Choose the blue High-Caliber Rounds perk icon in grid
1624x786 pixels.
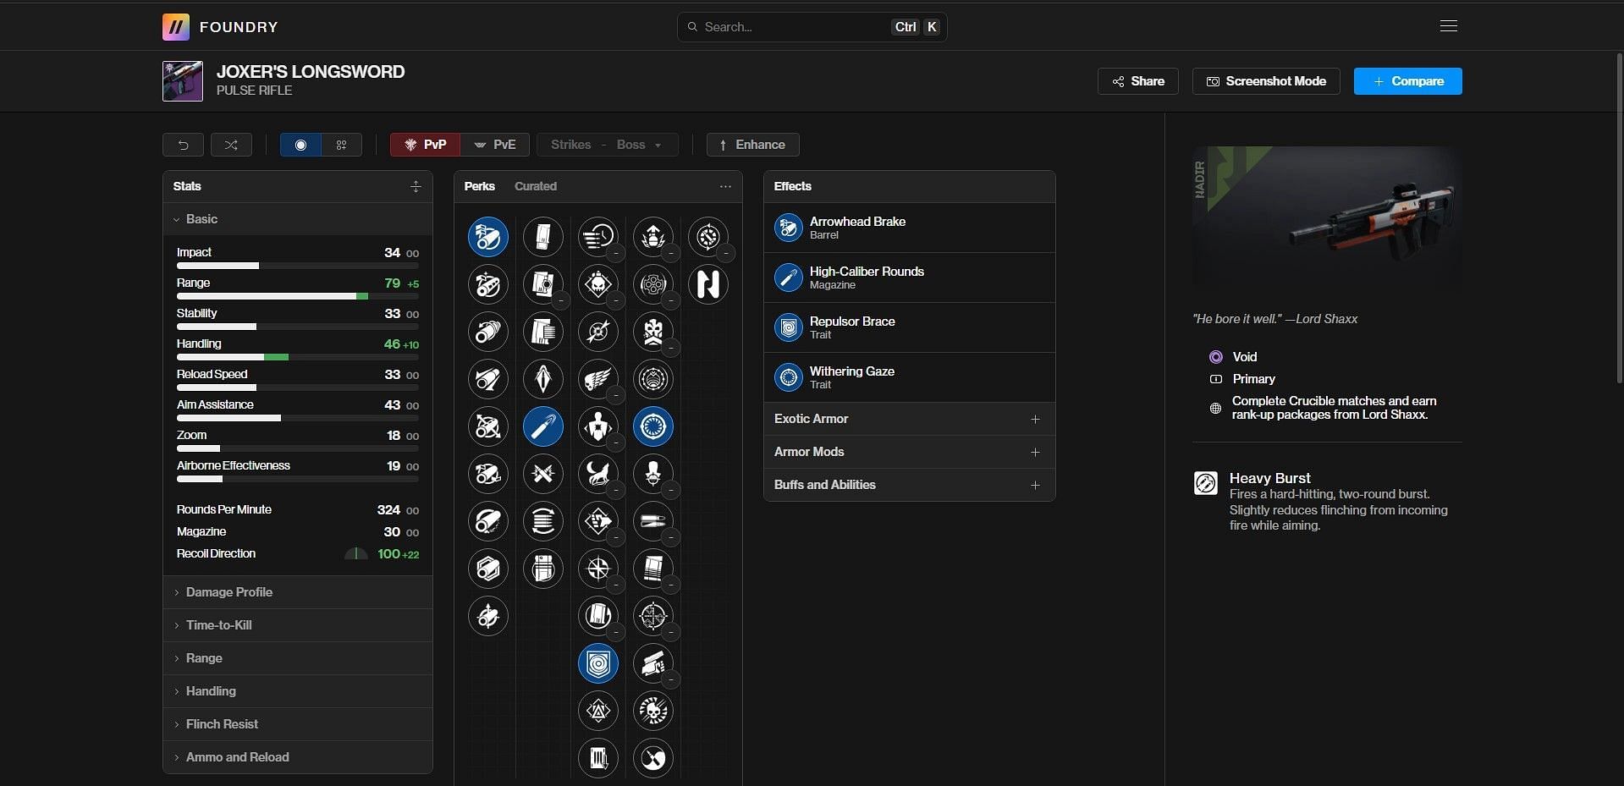coord(543,426)
